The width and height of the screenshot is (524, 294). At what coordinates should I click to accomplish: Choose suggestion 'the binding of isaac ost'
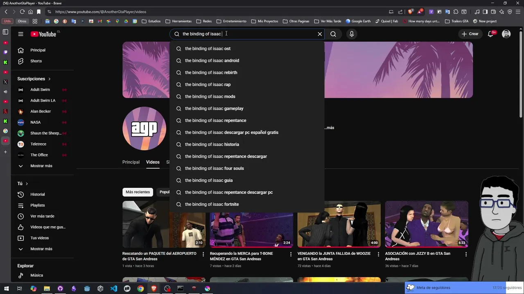[247, 49]
